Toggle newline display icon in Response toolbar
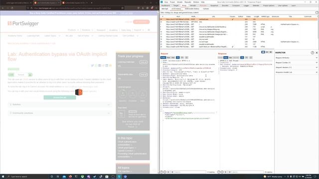Image resolution: width=319 pixels, height=179 pixels. pos(246,58)
